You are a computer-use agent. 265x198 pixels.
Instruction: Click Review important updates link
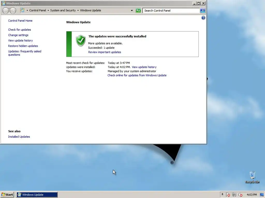pyautogui.click(x=105, y=52)
